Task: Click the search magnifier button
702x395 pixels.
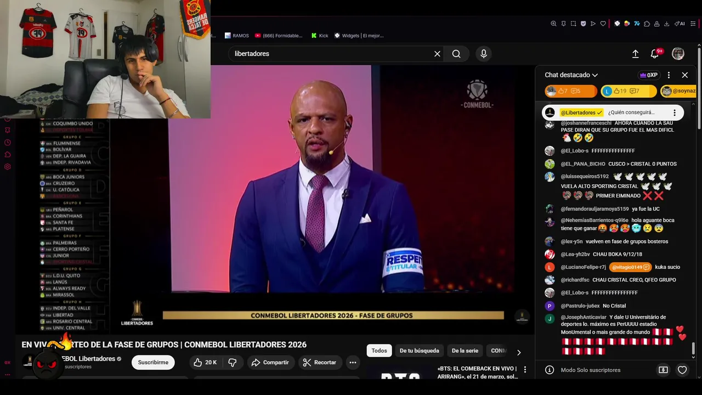Action: coord(456,54)
